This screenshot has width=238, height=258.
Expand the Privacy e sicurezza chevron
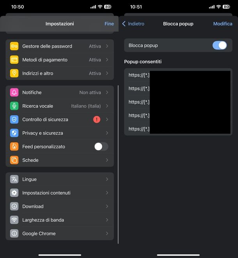click(x=107, y=133)
